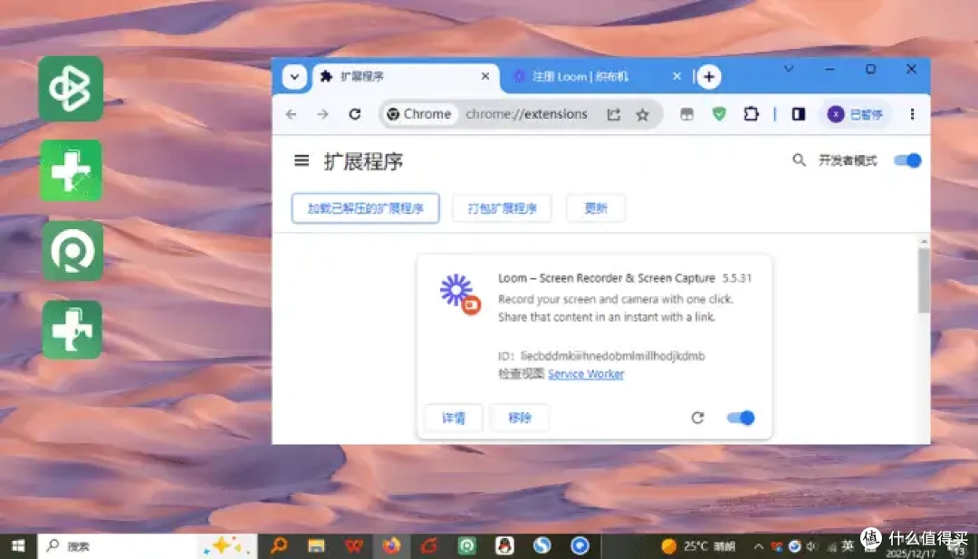Open the profile 已暂停 button
The width and height of the screenshot is (978, 559).
click(x=856, y=114)
